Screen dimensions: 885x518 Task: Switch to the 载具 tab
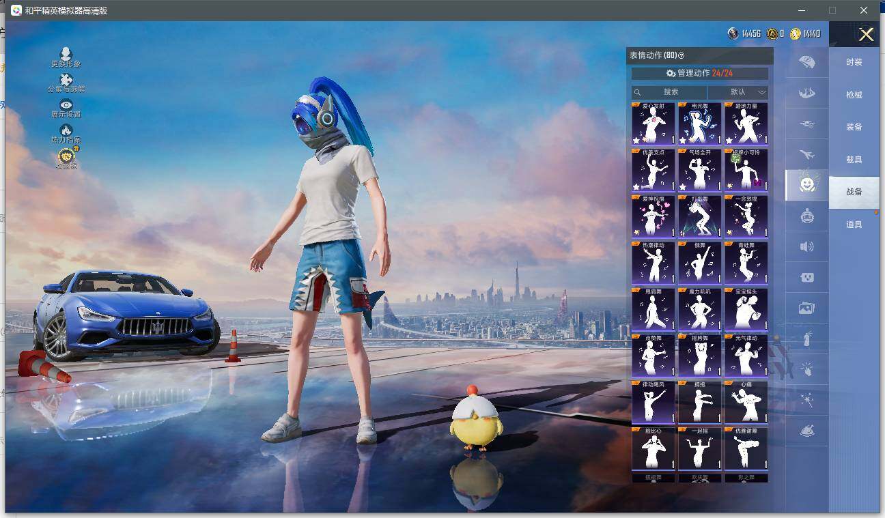click(854, 160)
